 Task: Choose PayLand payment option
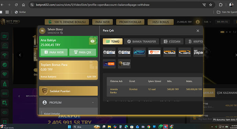(x=155, y=52)
